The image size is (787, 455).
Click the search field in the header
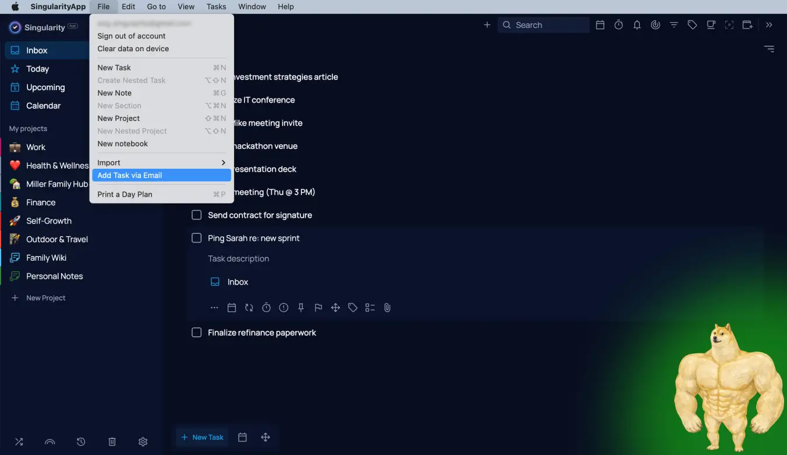543,25
